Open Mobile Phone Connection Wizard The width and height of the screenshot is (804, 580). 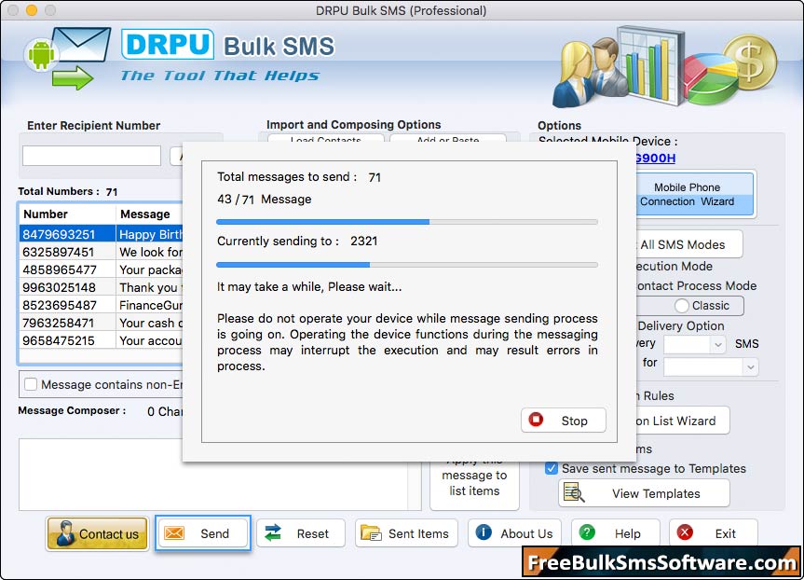[x=695, y=195]
